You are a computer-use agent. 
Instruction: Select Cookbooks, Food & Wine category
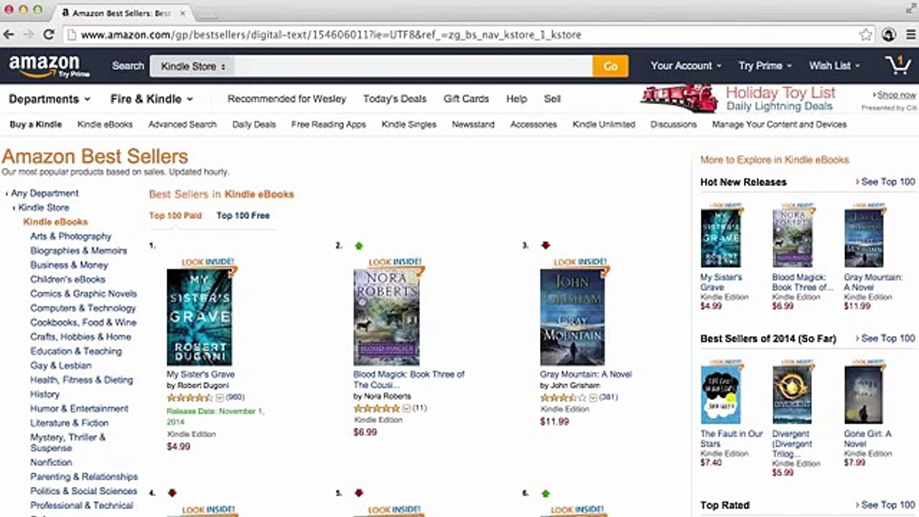point(83,322)
